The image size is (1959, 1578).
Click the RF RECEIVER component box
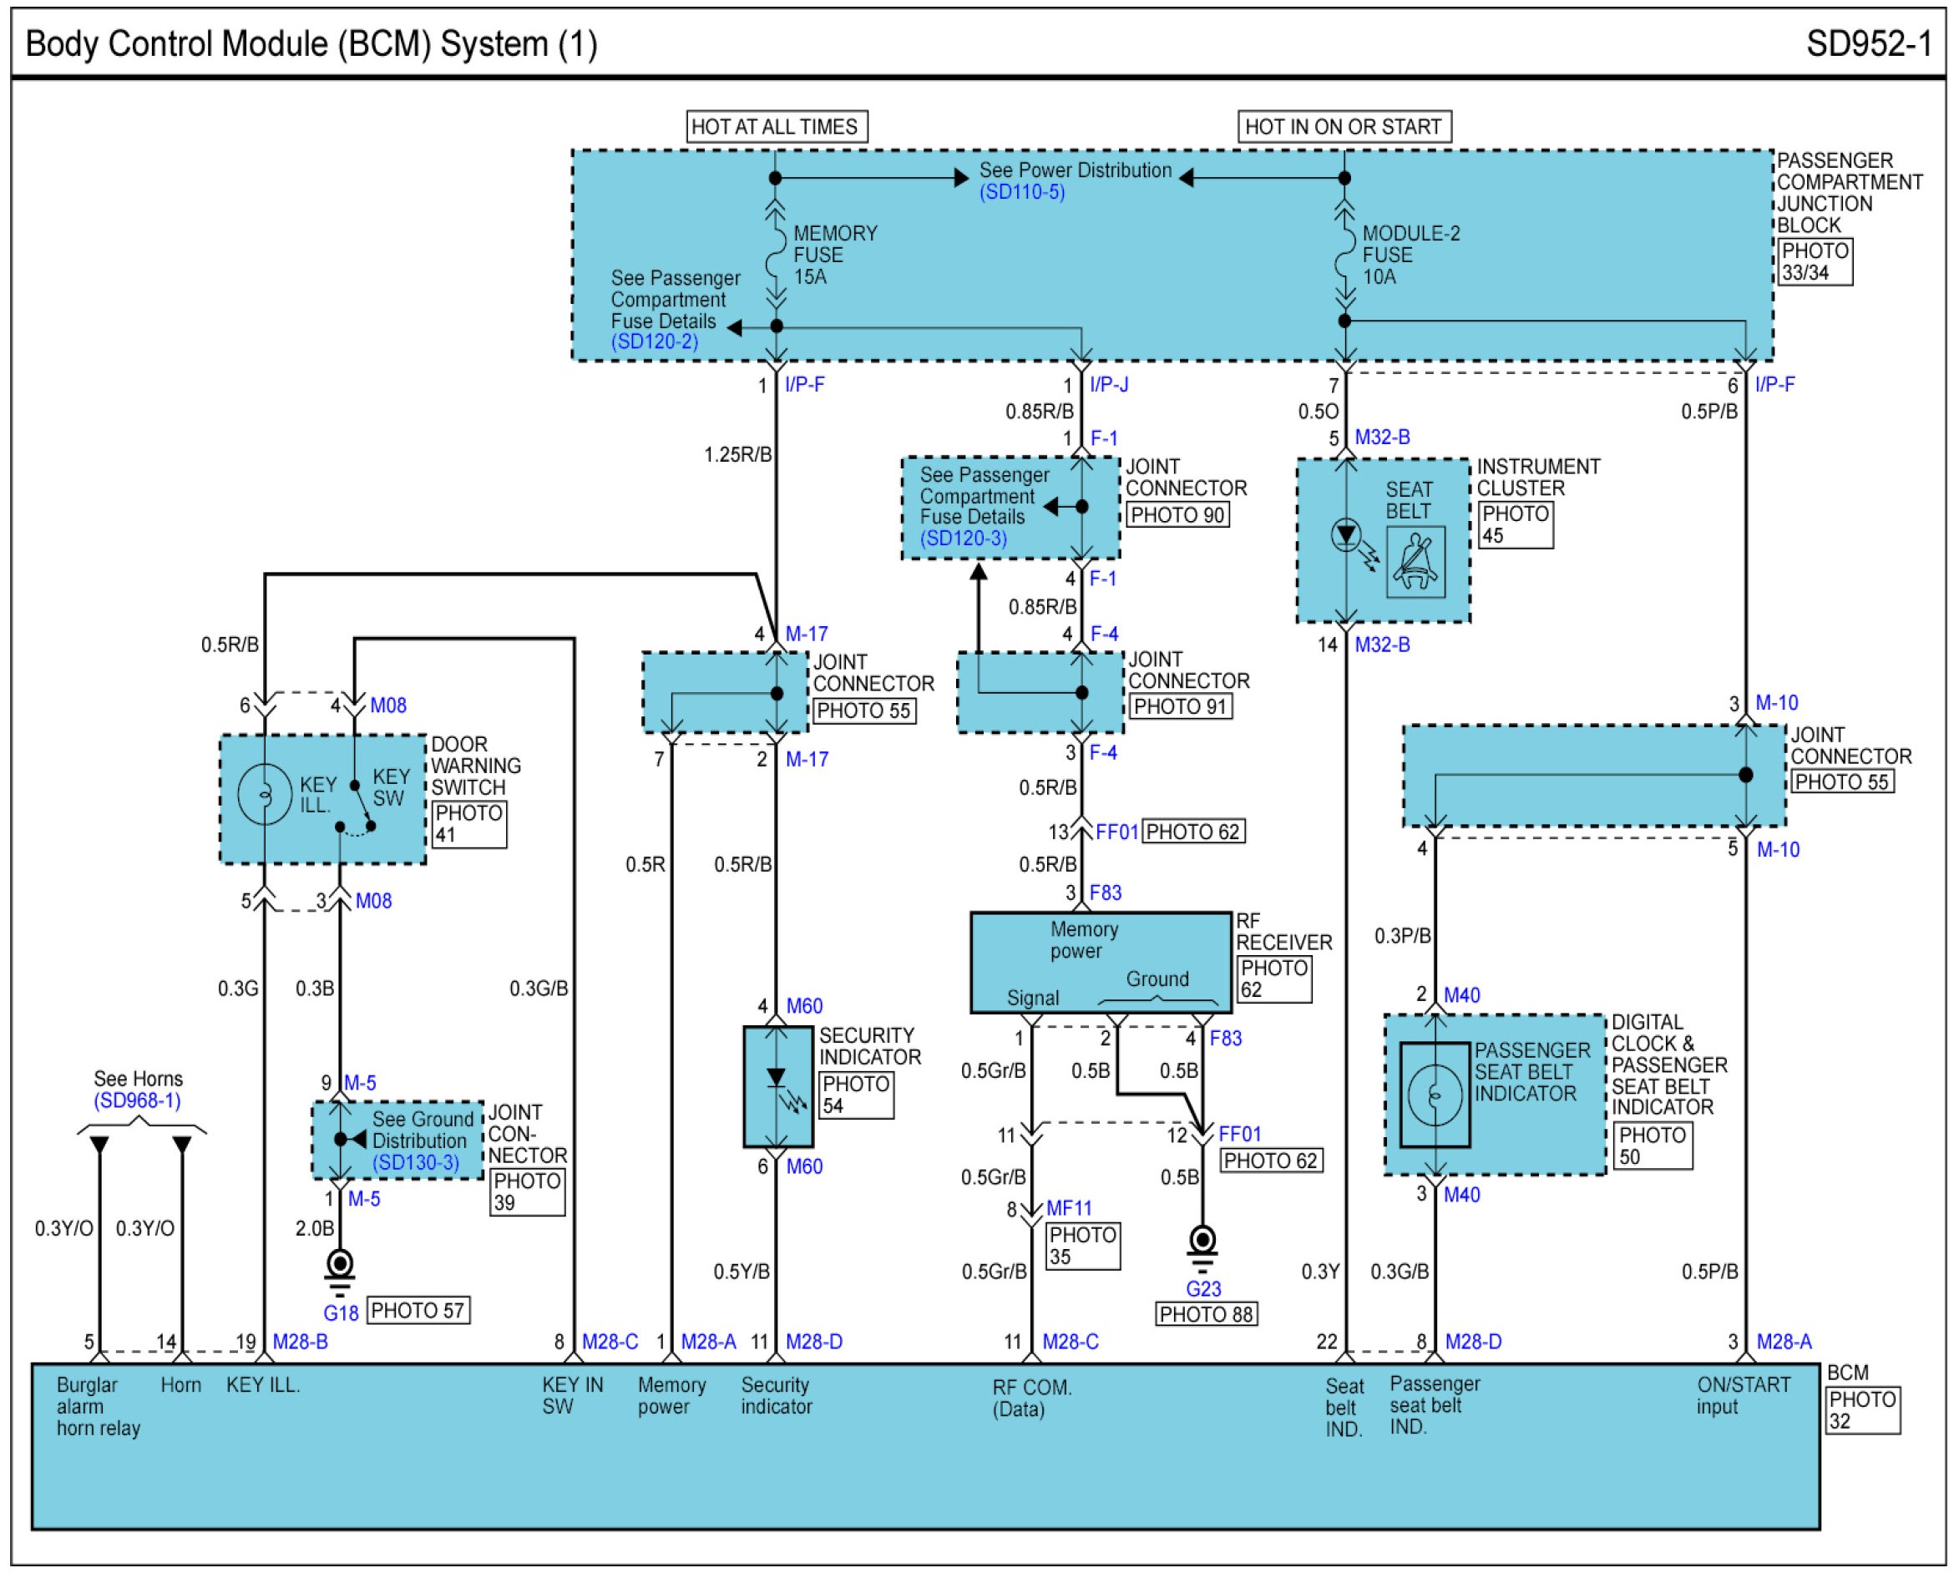[x=1100, y=963]
